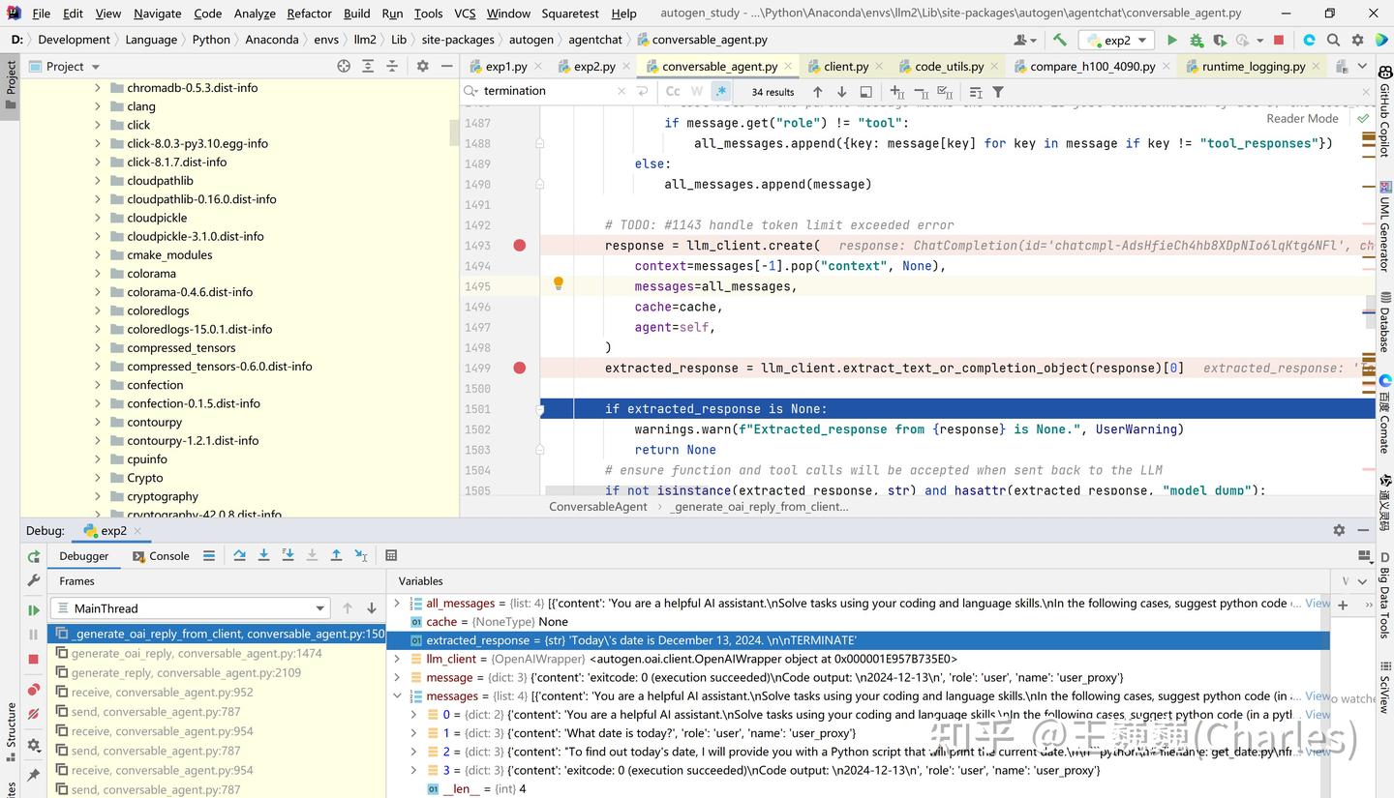This screenshot has height=798, width=1394.
Task: Open View Breakpoints in the debug sidebar
Action: [x=34, y=690]
